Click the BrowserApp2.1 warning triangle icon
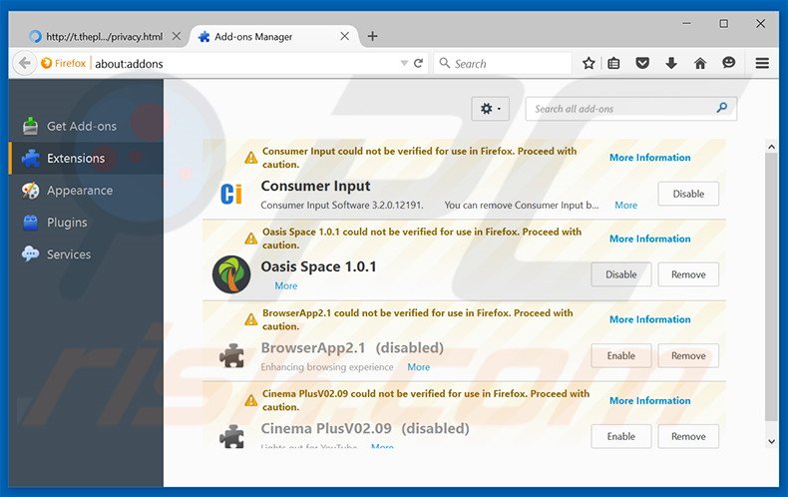The image size is (788, 497). [250, 319]
